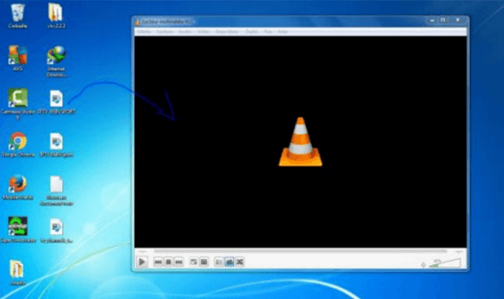Screen dimensions: 504x299
Task: Open the Vidéo menu
Action: [x=203, y=32]
